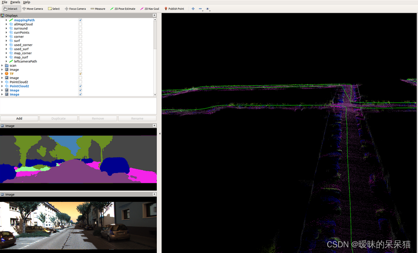Select the Measure tool
The image size is (418, 253).
97,8
